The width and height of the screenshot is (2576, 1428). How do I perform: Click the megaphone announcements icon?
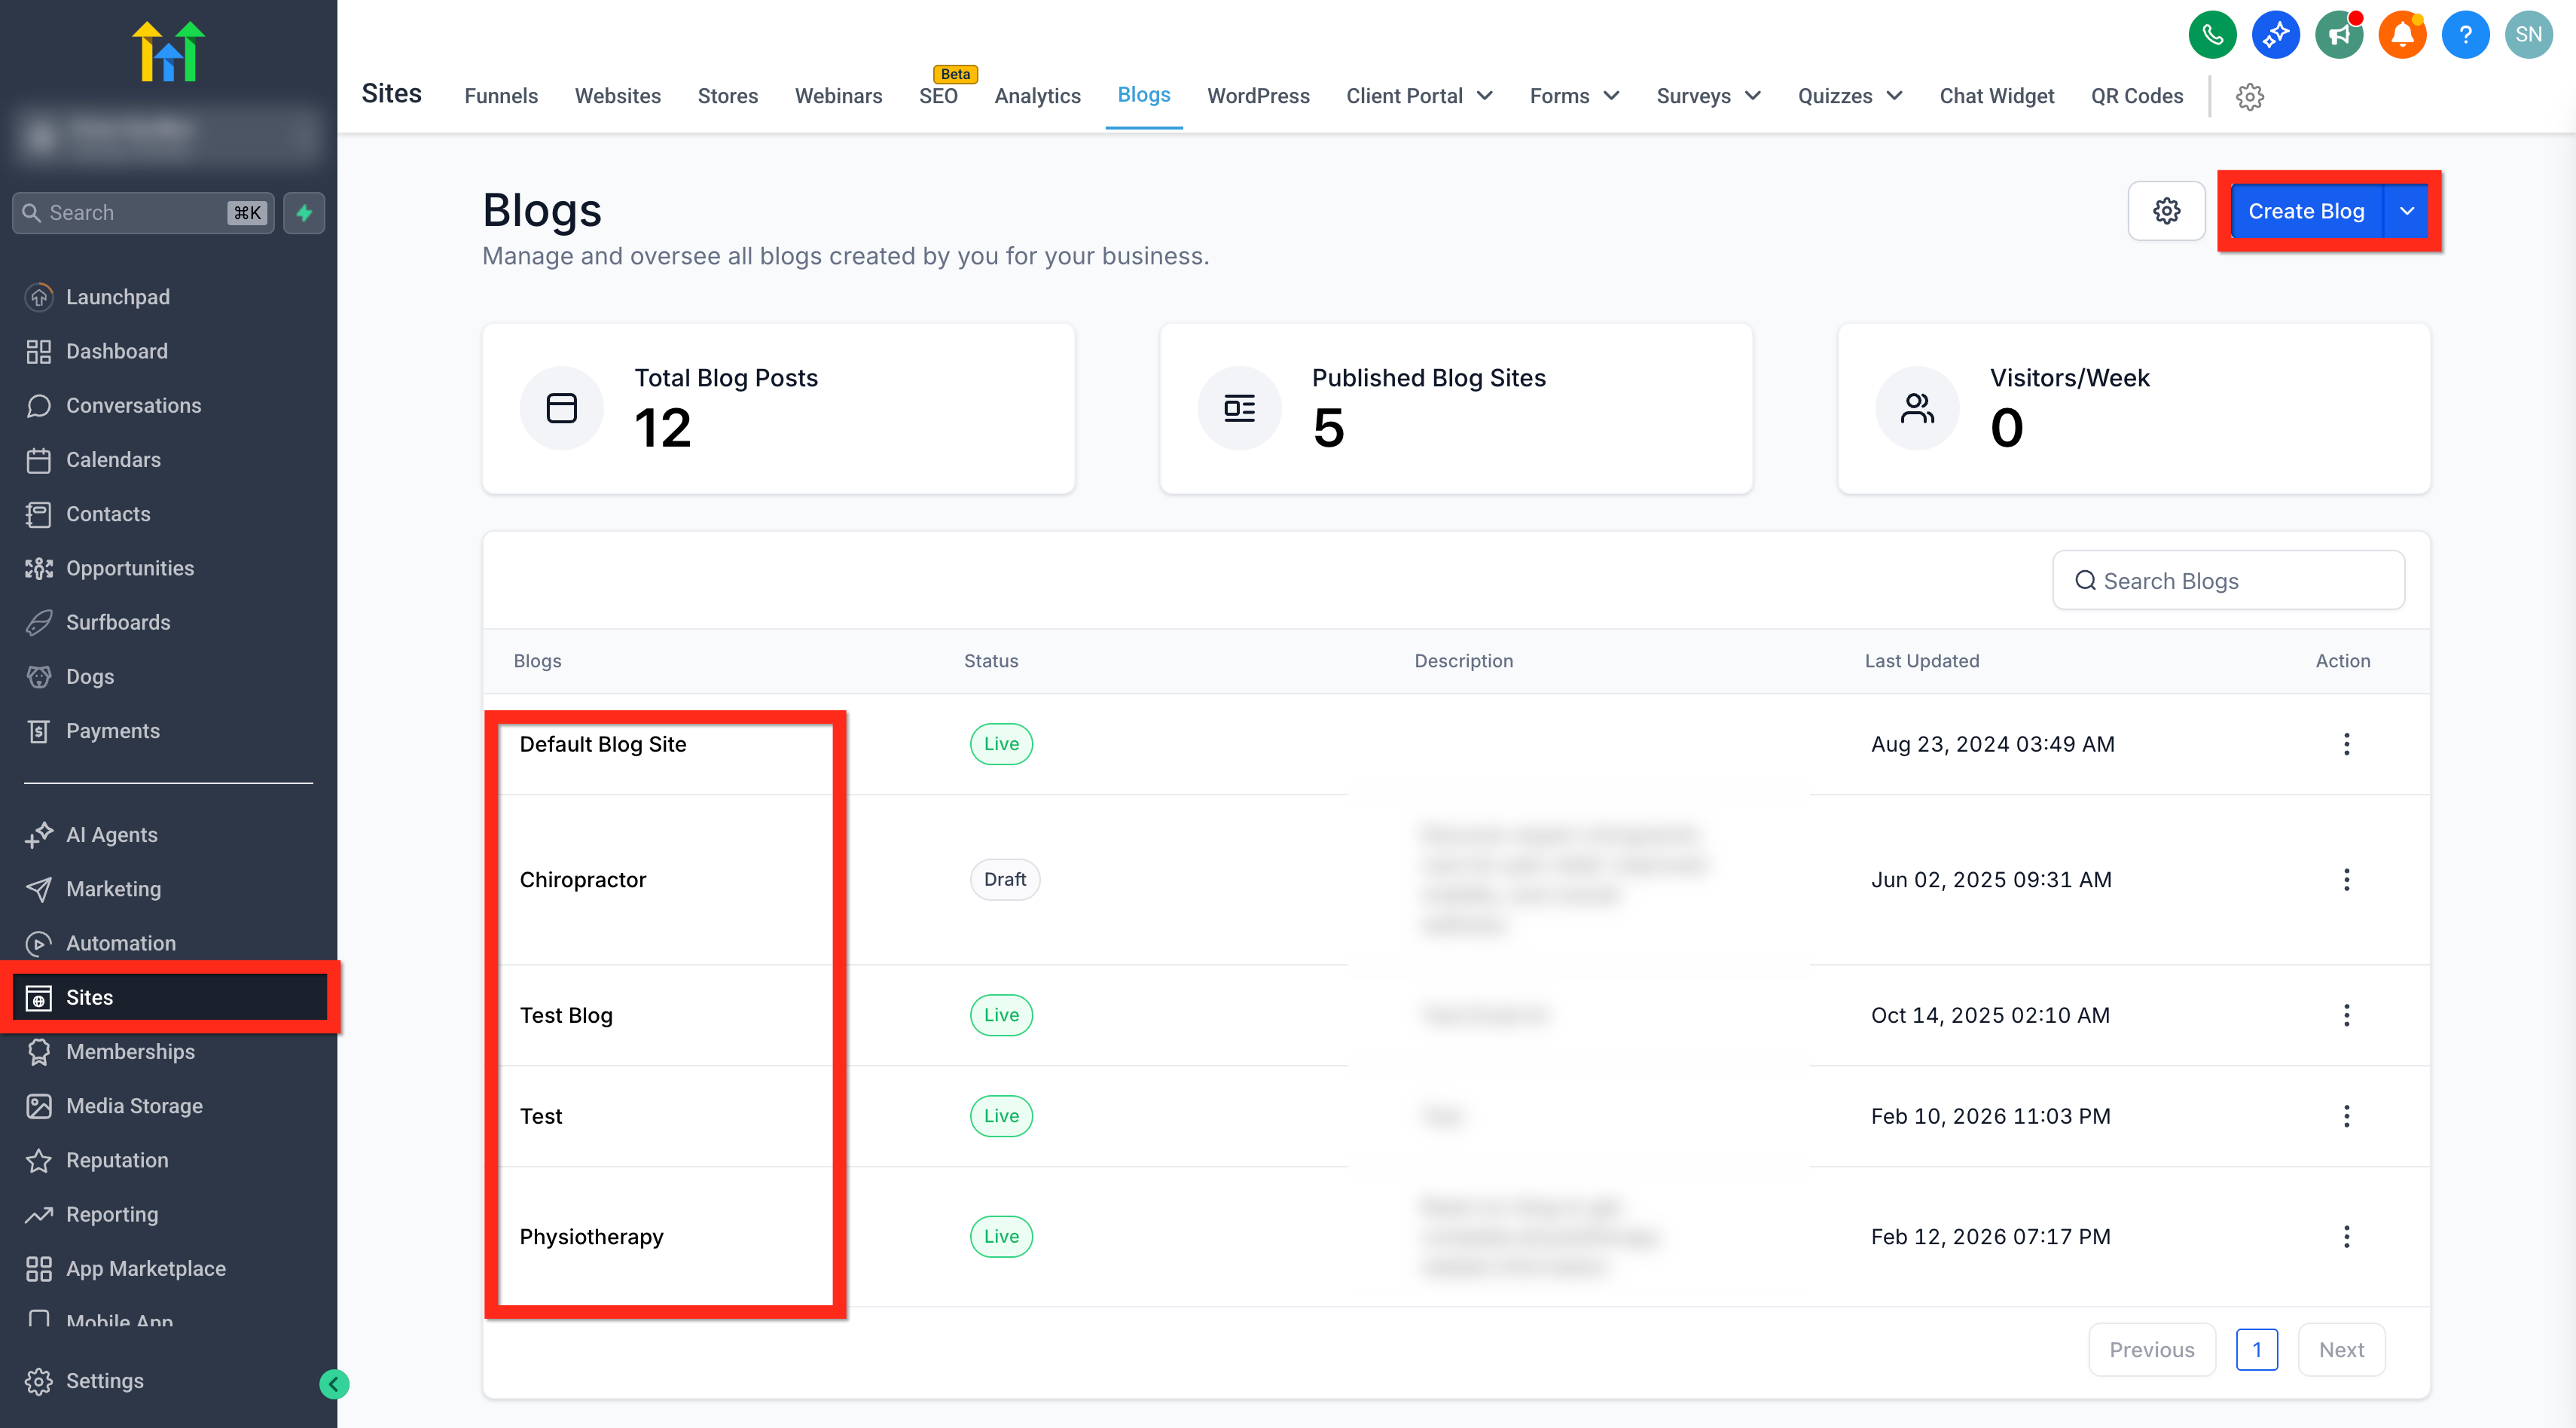pos(2339,35)
